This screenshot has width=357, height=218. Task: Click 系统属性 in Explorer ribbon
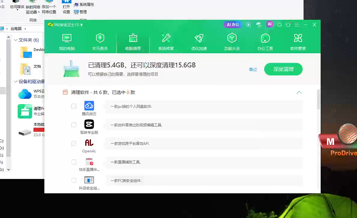click(84, 4)
